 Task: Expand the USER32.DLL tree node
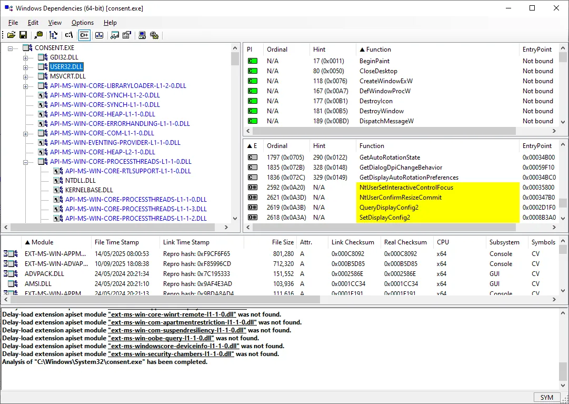tap(25, 67)
